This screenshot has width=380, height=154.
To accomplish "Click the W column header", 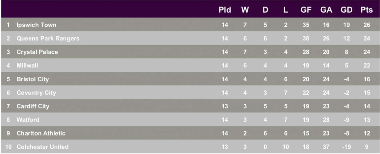I will [245, 10].
